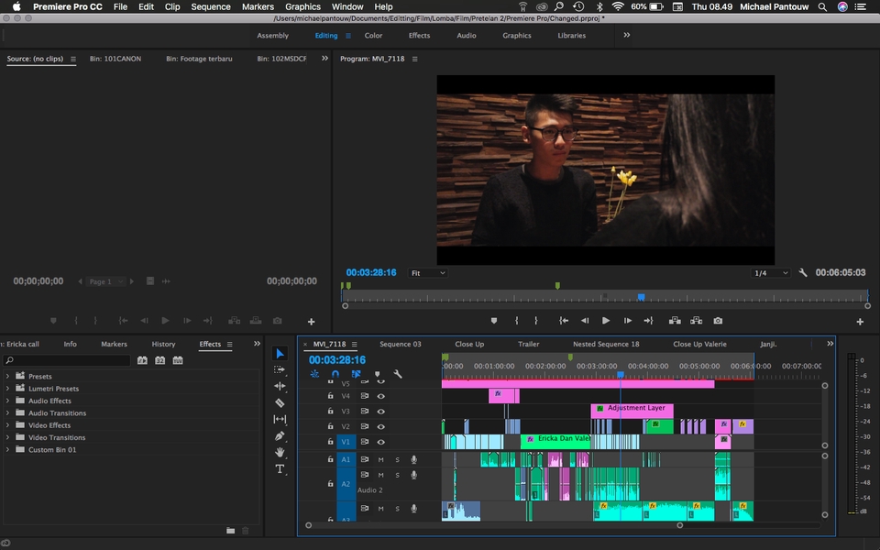The height and width of the screenshot is (550, 880).
Task: Expand the Video Effects folder
Action: point(8,425)
